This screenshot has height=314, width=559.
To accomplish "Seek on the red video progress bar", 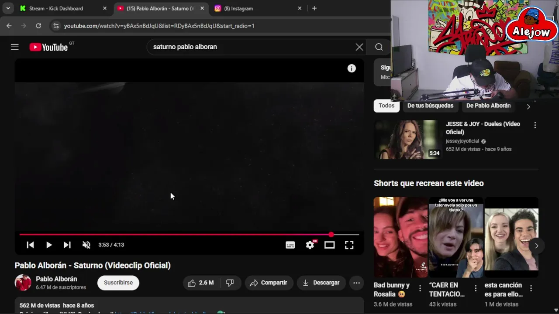I will 189,235.
